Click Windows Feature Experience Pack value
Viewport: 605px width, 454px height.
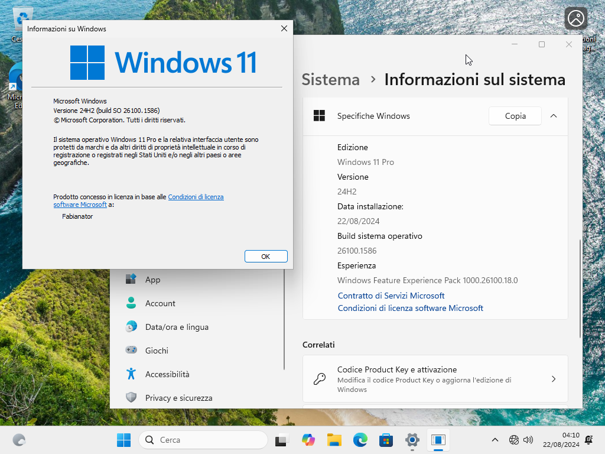pos(428,280)
